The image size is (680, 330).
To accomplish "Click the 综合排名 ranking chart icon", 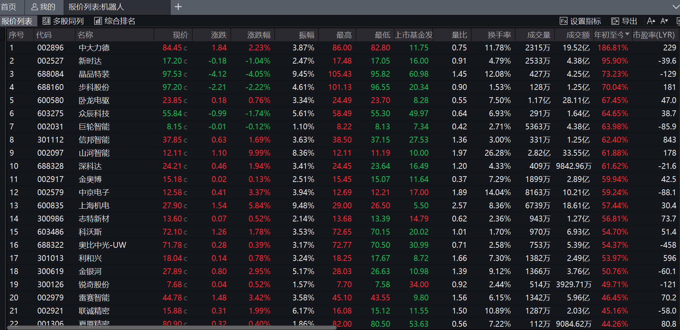I will point(98,21).
